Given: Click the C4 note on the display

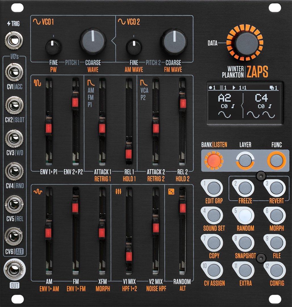Looking at the screenshot, I should coord(261,98).
